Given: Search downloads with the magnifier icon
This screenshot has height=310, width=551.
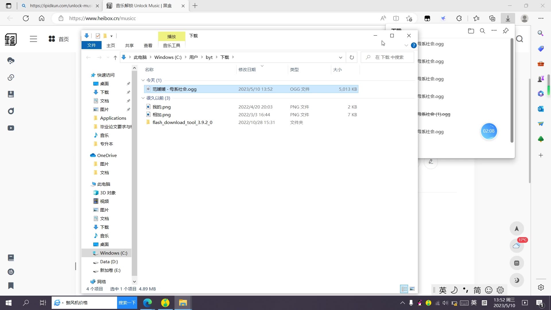Looking at the screenshot, I should (482, 31).
